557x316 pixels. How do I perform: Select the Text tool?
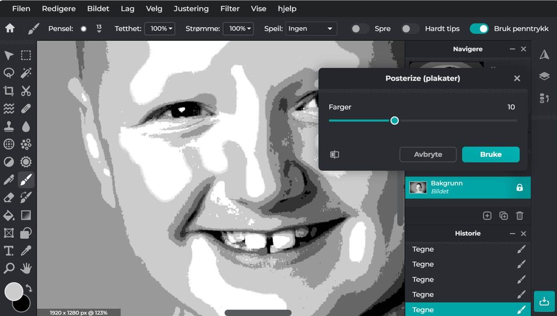tap(9, 251)
